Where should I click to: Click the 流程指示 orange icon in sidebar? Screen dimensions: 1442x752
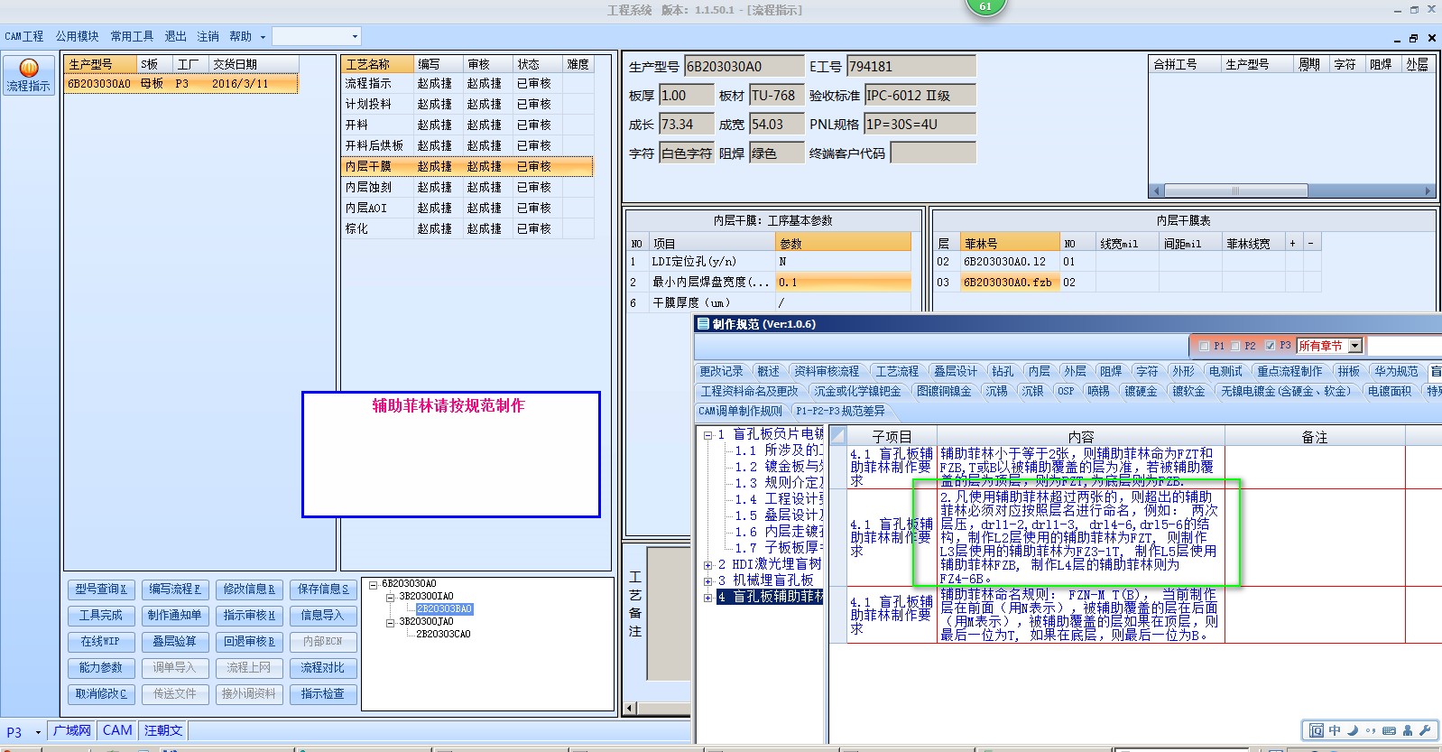click(x=29, y=68)
